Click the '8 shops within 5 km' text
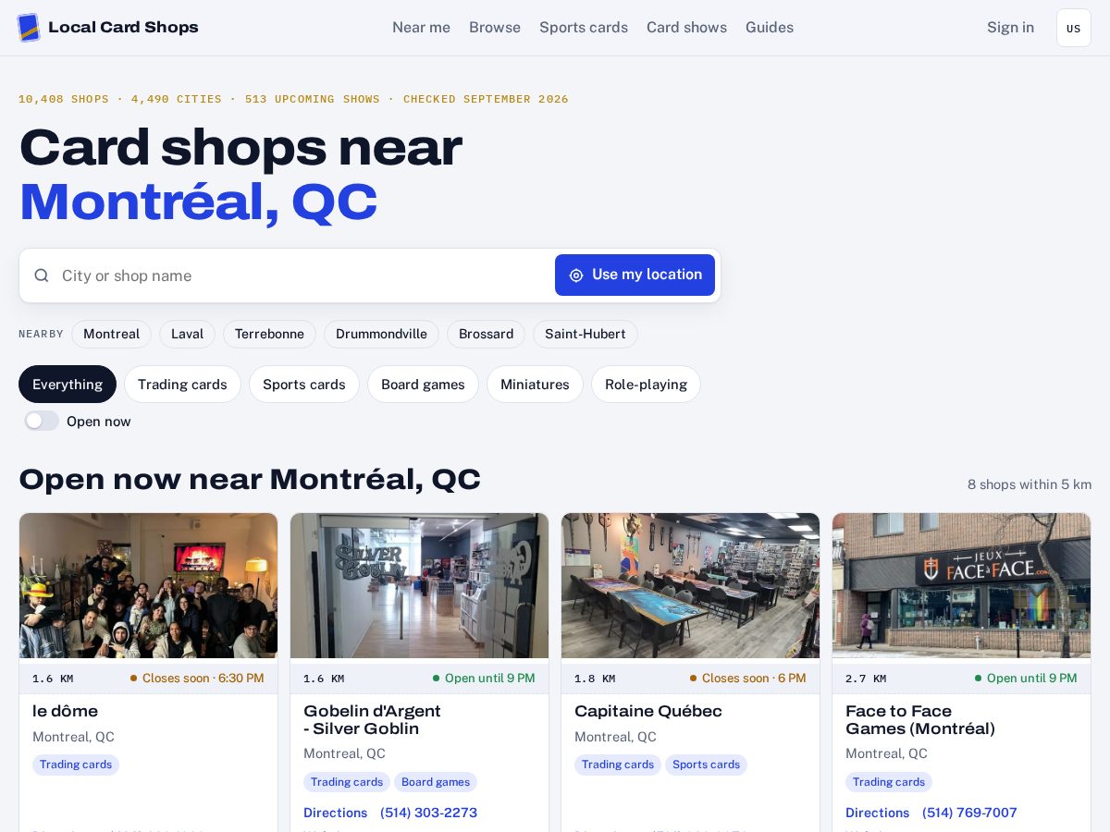The image size is (1110, 832). 1030,484
